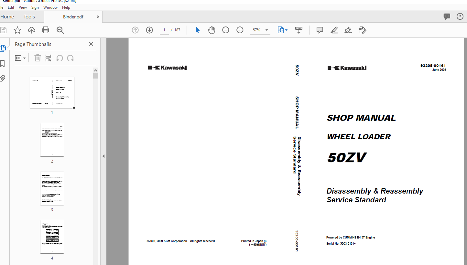Image resolution: width=467 pixels, height=265 pixels.
Task: Open the View menu
Action: pyautogui.click(x=23, y=7)
